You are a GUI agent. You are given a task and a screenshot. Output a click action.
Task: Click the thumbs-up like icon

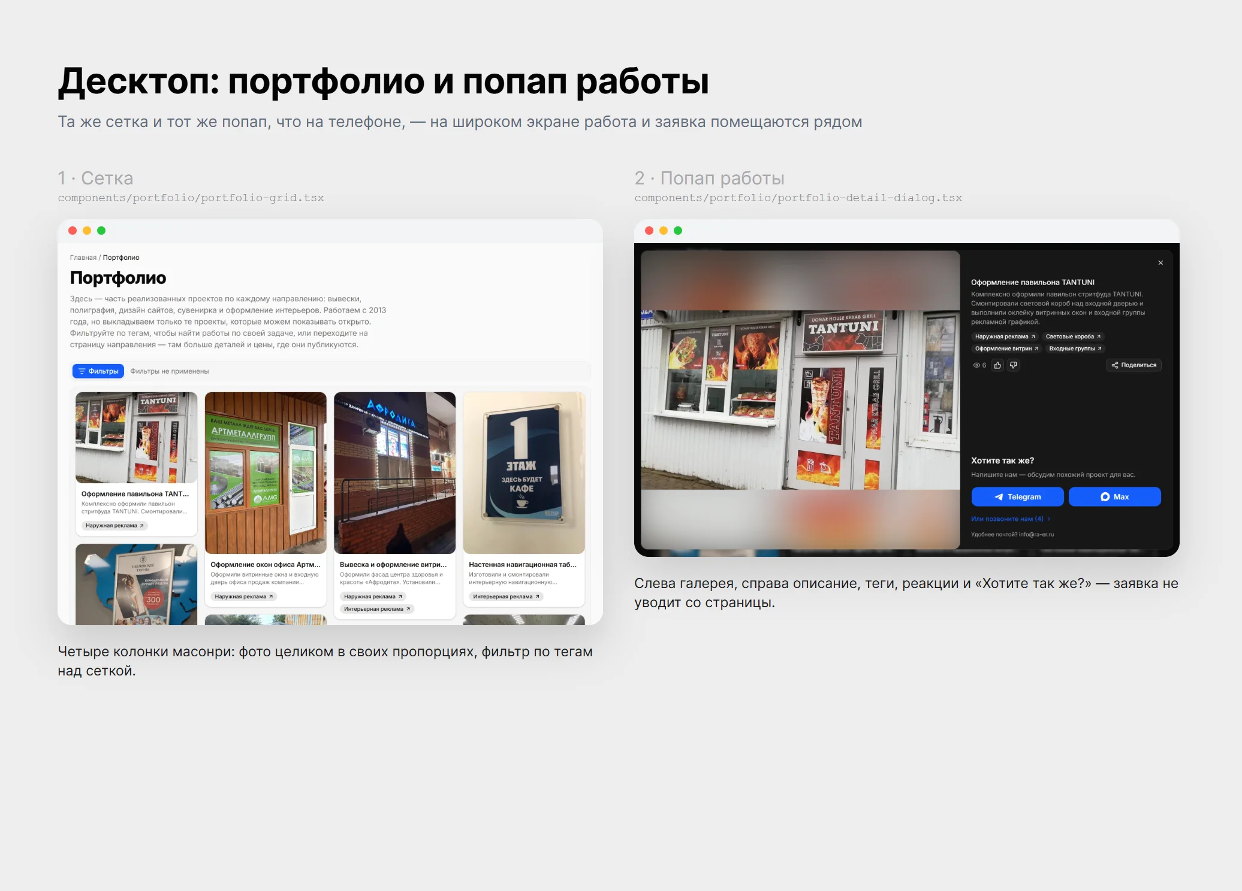tap(997, 365)
